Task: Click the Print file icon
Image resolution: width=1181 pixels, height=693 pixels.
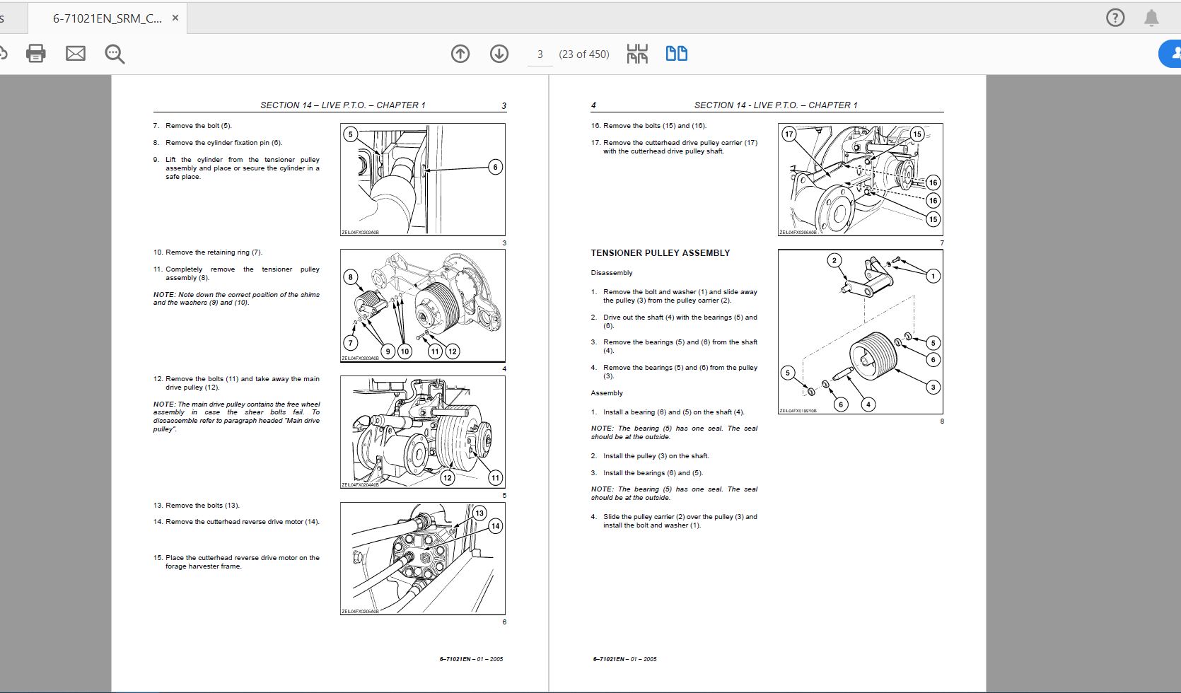Action: (x=36, y=54)
